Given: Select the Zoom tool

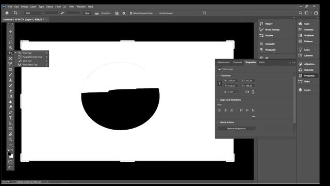Looking at the screenshot, I should click(x=10, y=139).
